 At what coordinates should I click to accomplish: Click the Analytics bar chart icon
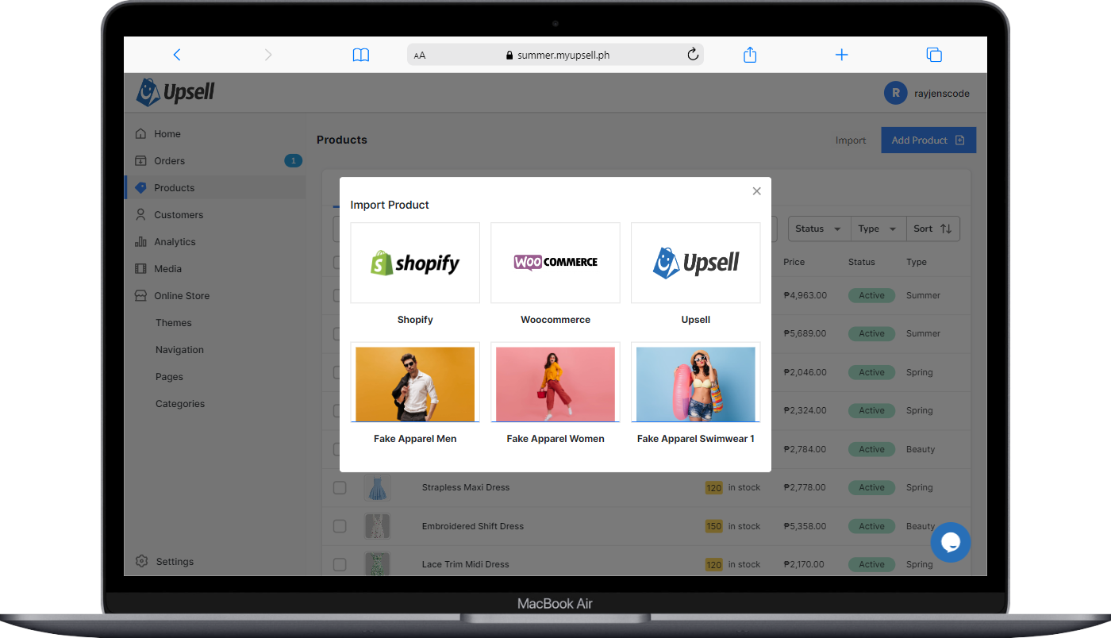point(141,242)
